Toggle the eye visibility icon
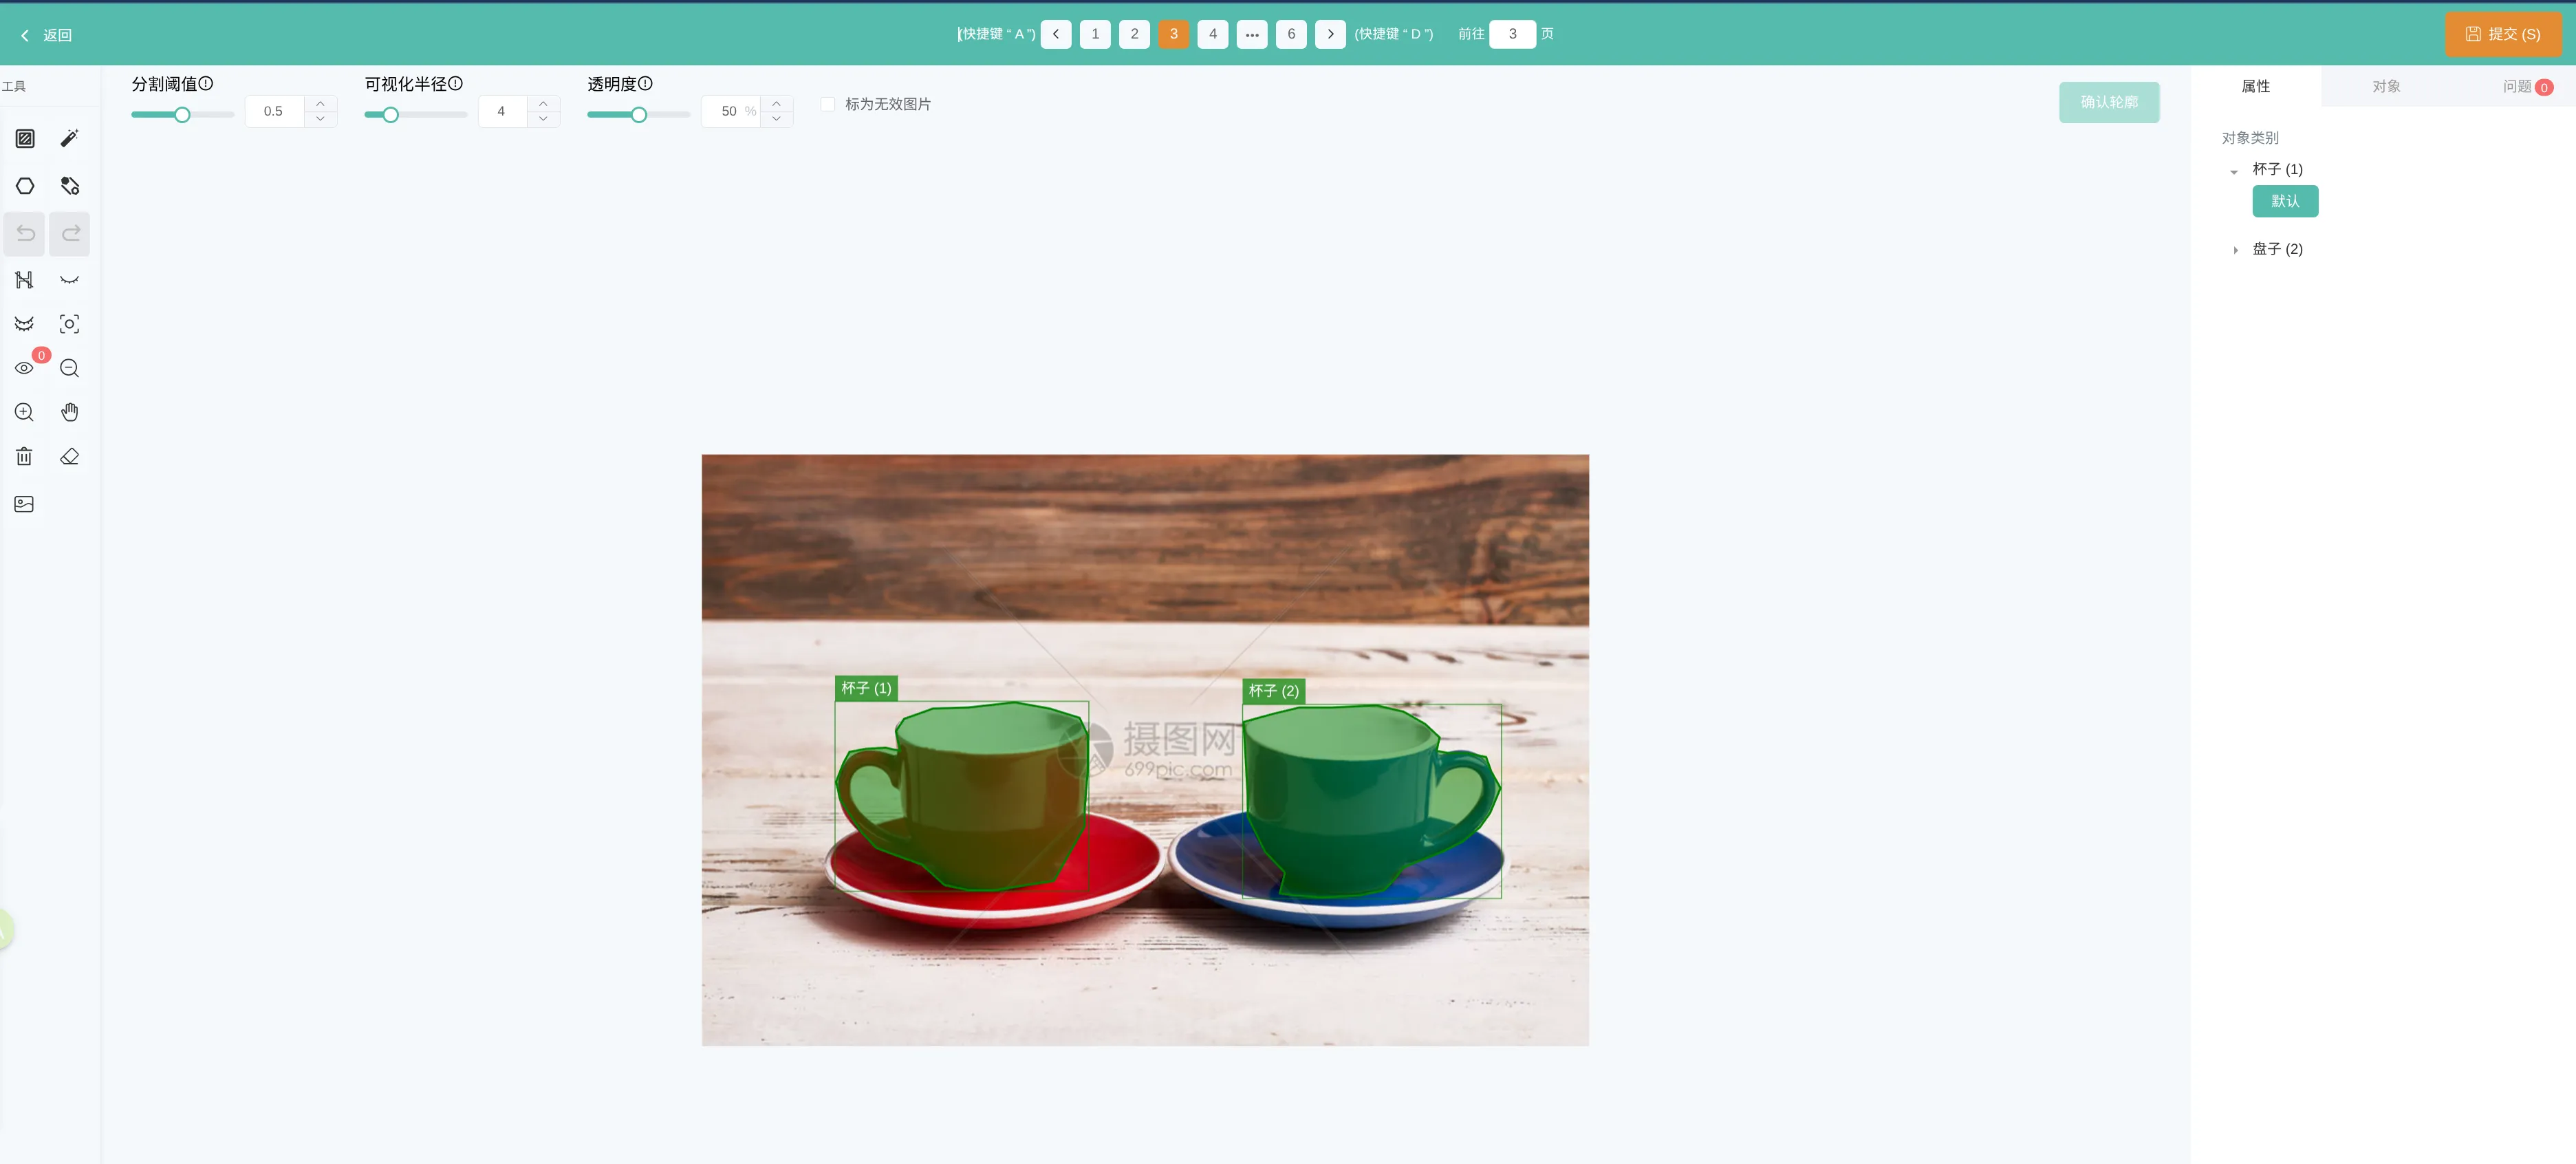This screenshot has height=1164, width=2576. click(x=25, y=368)
